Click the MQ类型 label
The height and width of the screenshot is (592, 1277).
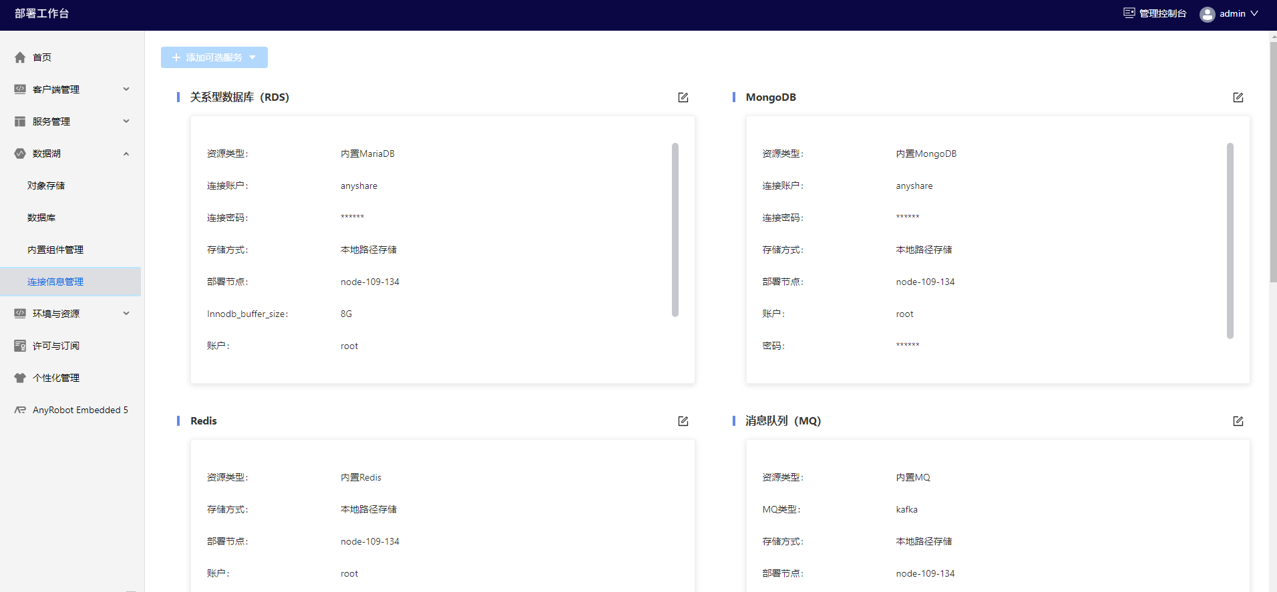point(781,509)
